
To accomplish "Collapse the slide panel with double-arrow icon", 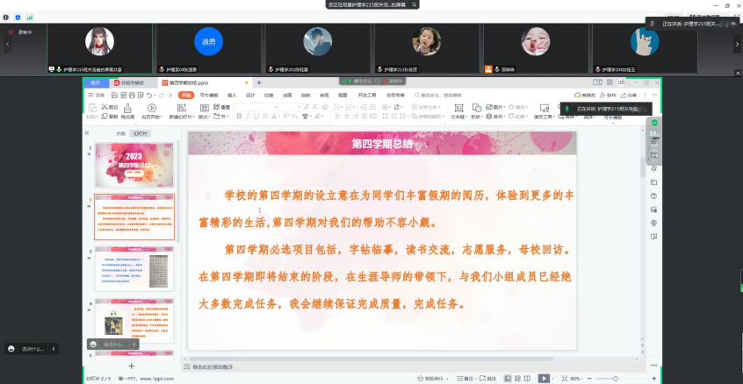I will [87, 133].
